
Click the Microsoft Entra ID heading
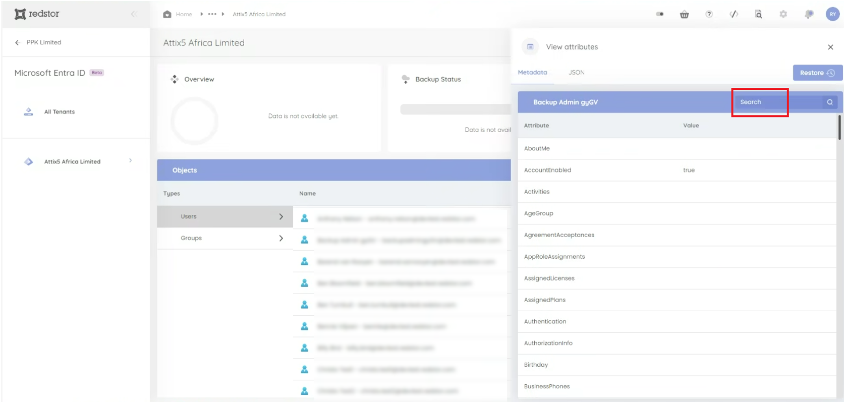click(x=49, y=73)
